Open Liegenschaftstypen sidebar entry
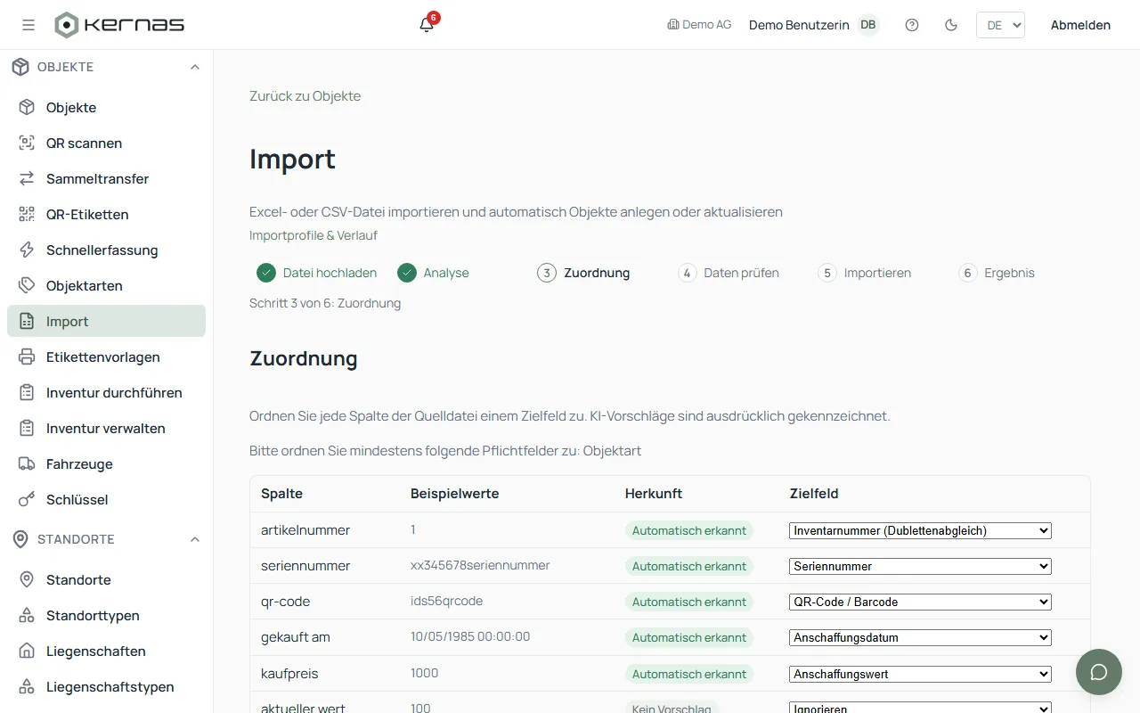 pos(106,686)
